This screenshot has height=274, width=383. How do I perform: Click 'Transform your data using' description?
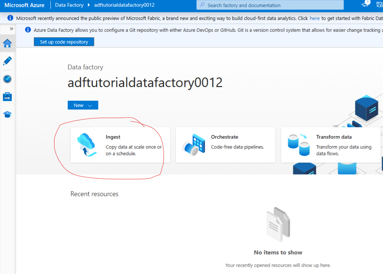pyautogui.click(x=344, y=147)
